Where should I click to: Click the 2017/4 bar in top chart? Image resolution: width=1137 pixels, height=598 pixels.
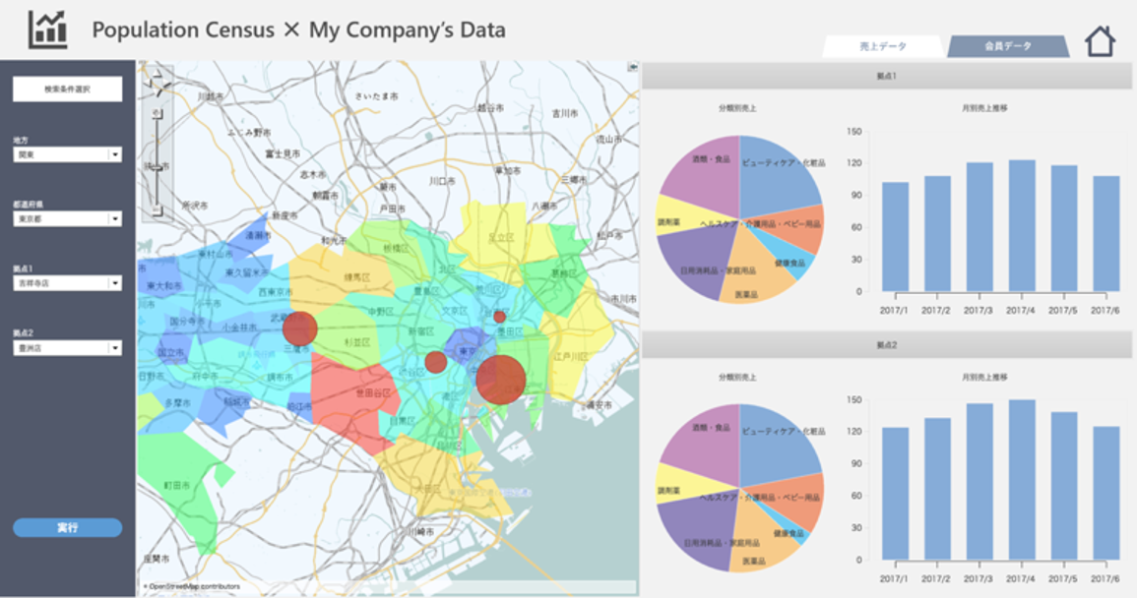1022,226
